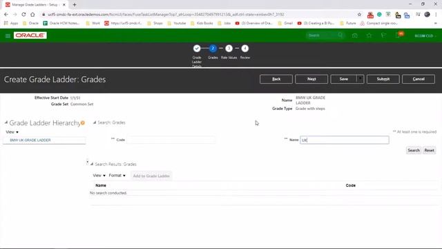This screenshot has width=442, height=249.
Task: Open a new browser tab
Action: pos(75,5)
